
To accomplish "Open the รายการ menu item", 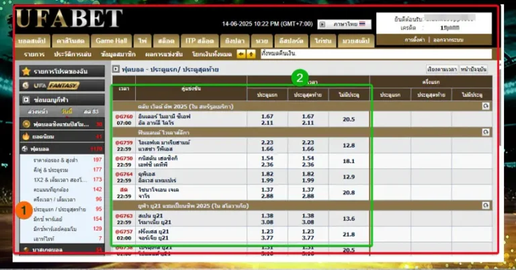I will coord(34,54).
